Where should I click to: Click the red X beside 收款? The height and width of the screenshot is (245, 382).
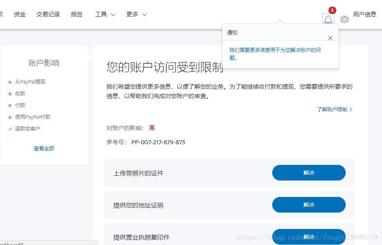click(x=10, y=94)
